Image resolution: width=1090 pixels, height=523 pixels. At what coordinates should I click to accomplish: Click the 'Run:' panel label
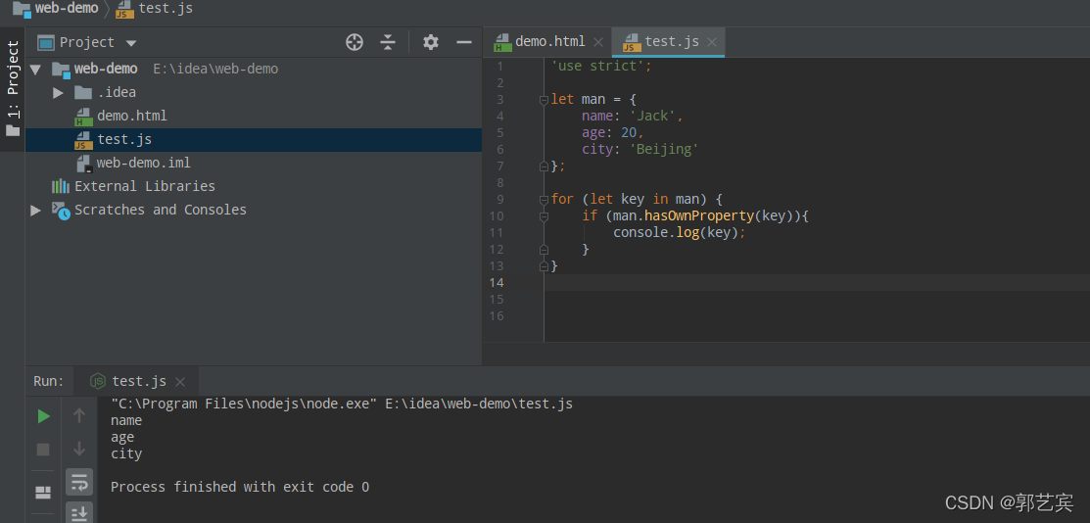tap(49, 381)
